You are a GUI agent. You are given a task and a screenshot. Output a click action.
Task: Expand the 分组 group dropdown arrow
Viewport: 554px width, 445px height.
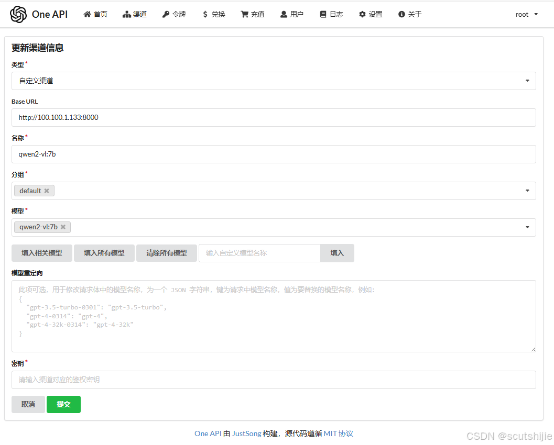527,191
